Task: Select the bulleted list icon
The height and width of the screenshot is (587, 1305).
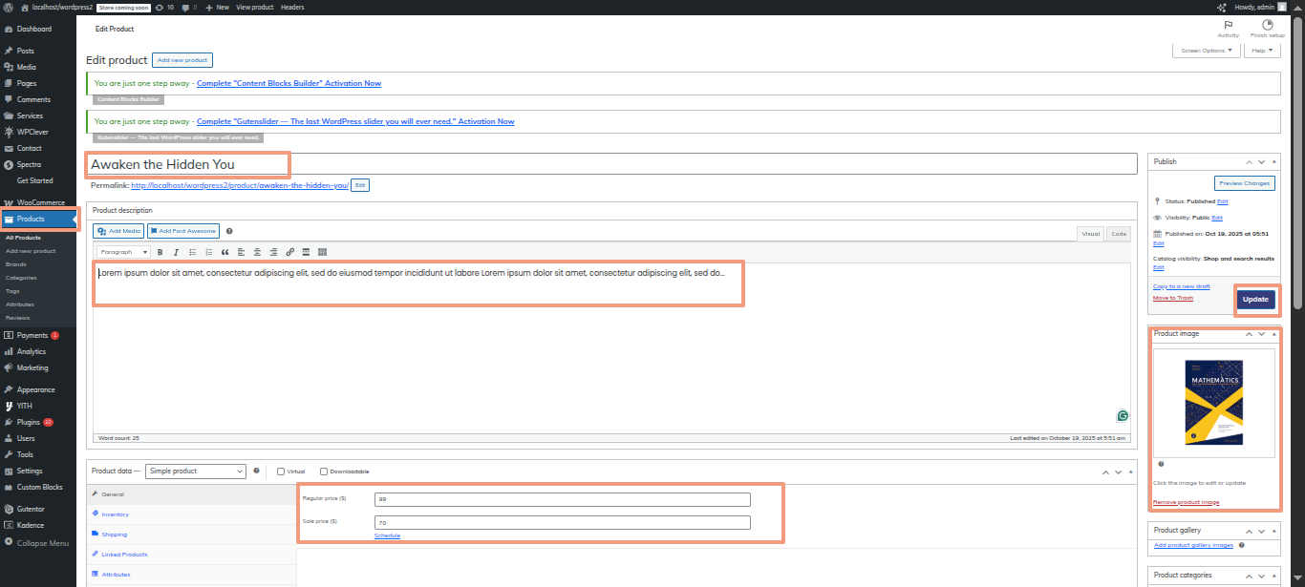Action: [x=192, y=252]
